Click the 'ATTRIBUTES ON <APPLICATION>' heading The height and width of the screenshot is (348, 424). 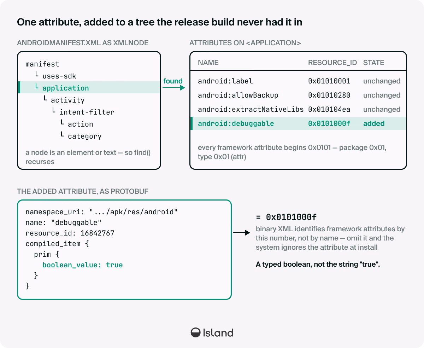(x=245, y=43)
